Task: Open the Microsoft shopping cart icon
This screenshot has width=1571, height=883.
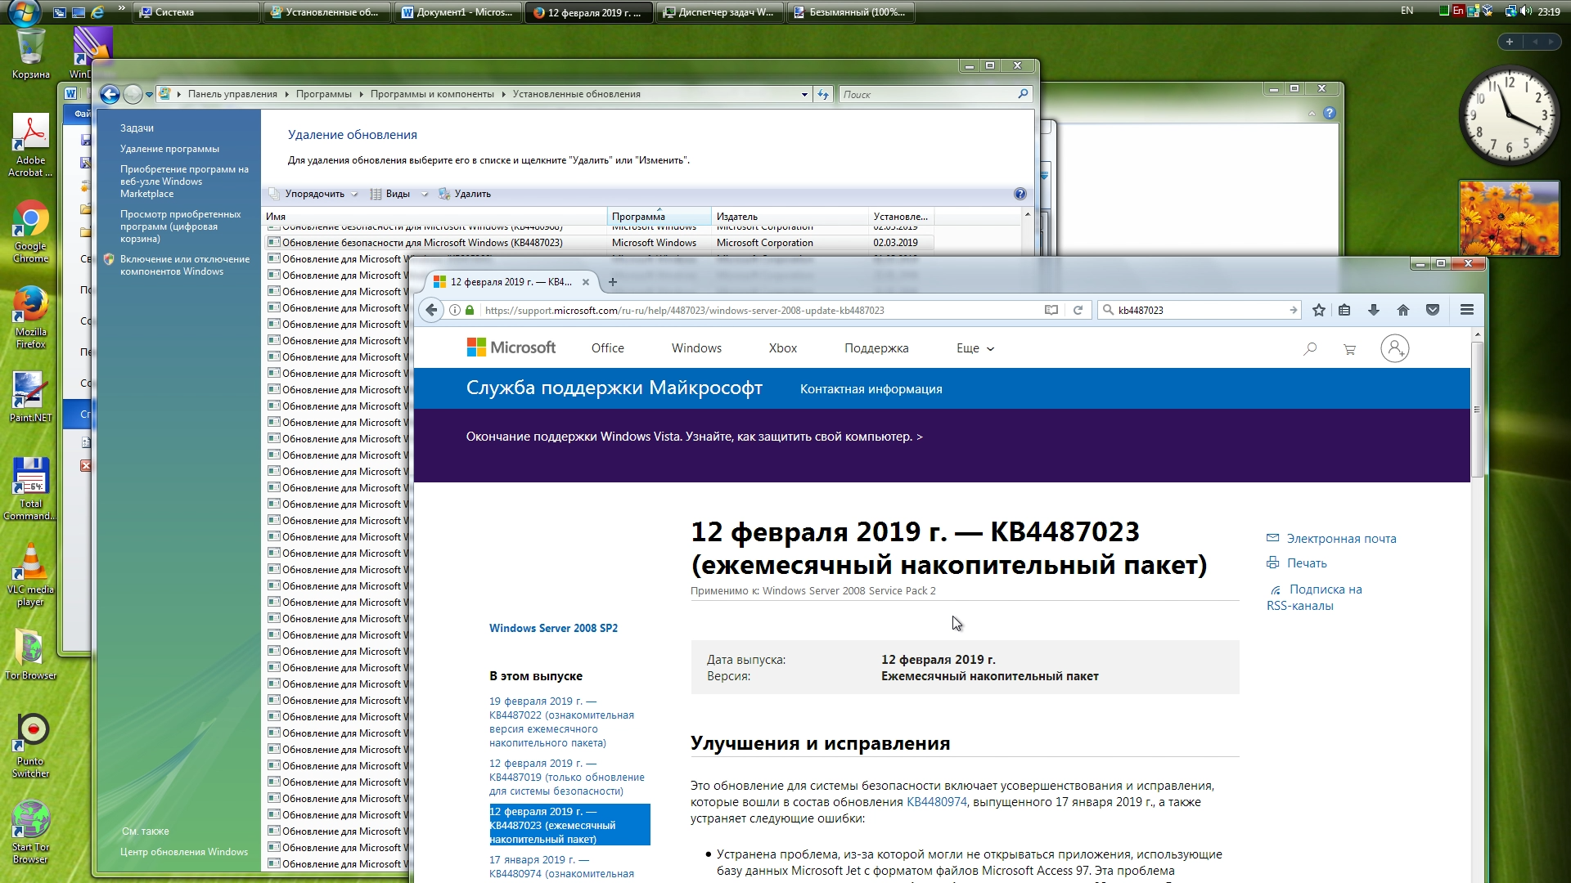Action: pyautogui.click(x=1350, y=349)
